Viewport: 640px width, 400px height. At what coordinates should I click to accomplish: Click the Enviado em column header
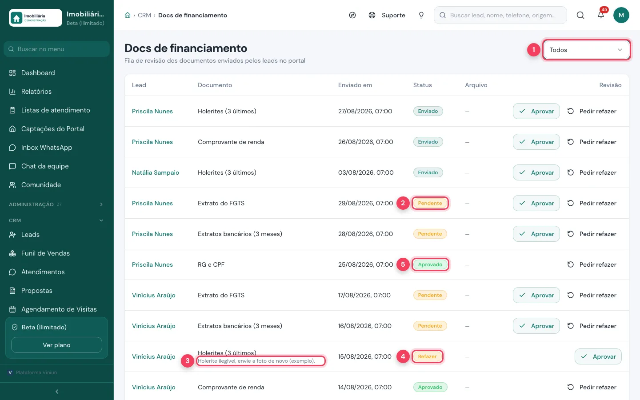coord(355,85)
